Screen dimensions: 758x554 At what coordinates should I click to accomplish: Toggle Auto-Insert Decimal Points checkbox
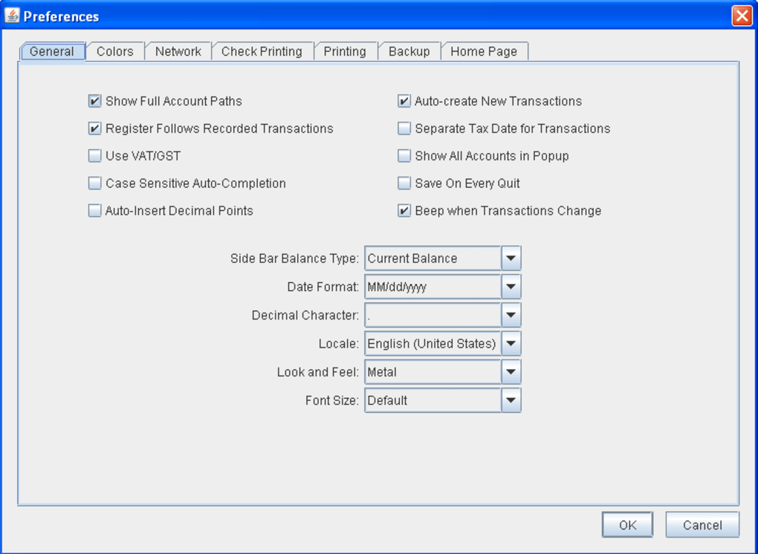coord(94,211)
